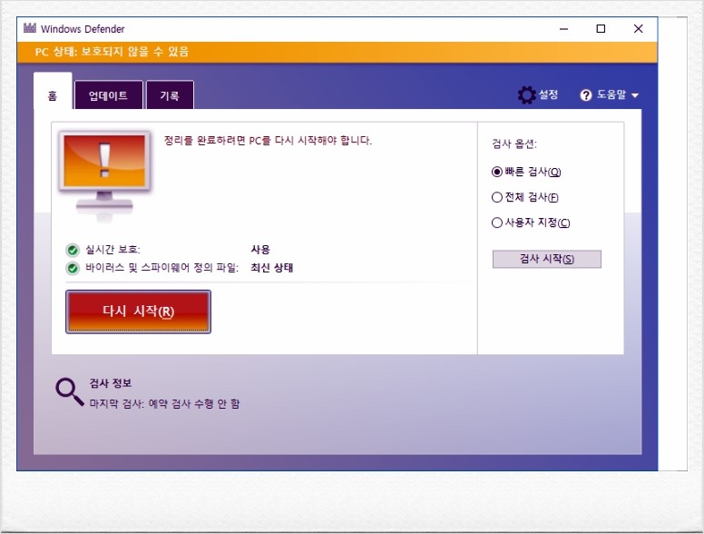Click the 실시간 보호: label

(x=112, y=250)
